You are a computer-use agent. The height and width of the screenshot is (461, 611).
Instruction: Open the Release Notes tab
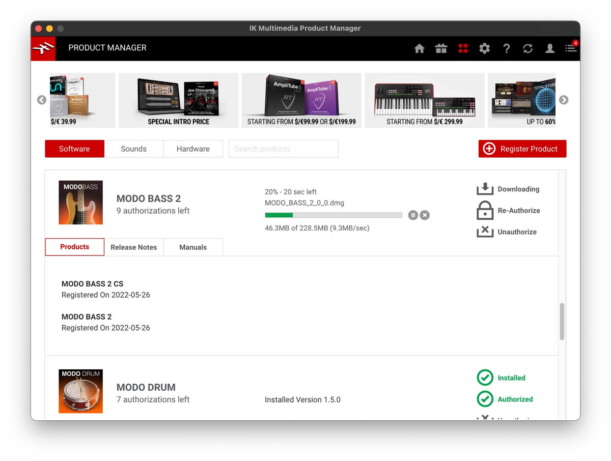click(x=134, y=247)
